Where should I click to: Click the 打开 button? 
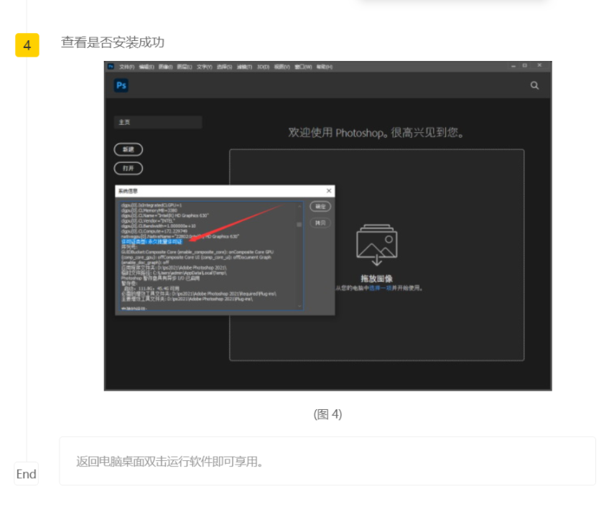(x=128, y=168)
